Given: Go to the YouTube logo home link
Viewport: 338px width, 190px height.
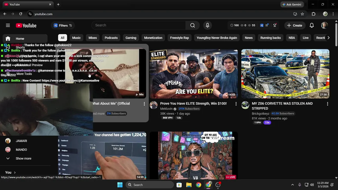Looking at the screenshot, I should pos(26,25).
